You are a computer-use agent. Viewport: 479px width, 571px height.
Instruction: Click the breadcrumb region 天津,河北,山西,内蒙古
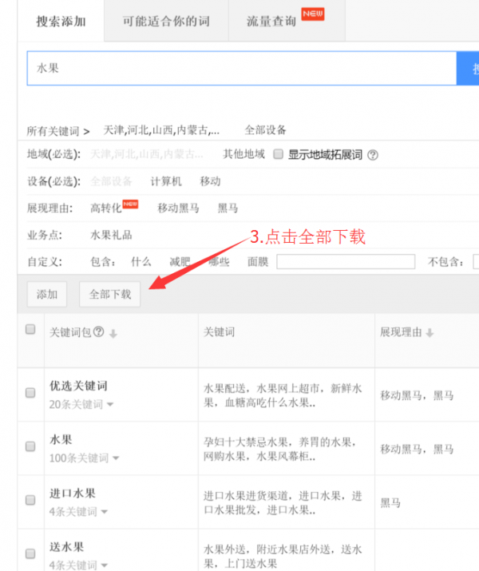pyautogui.click(x=161, y=130)
